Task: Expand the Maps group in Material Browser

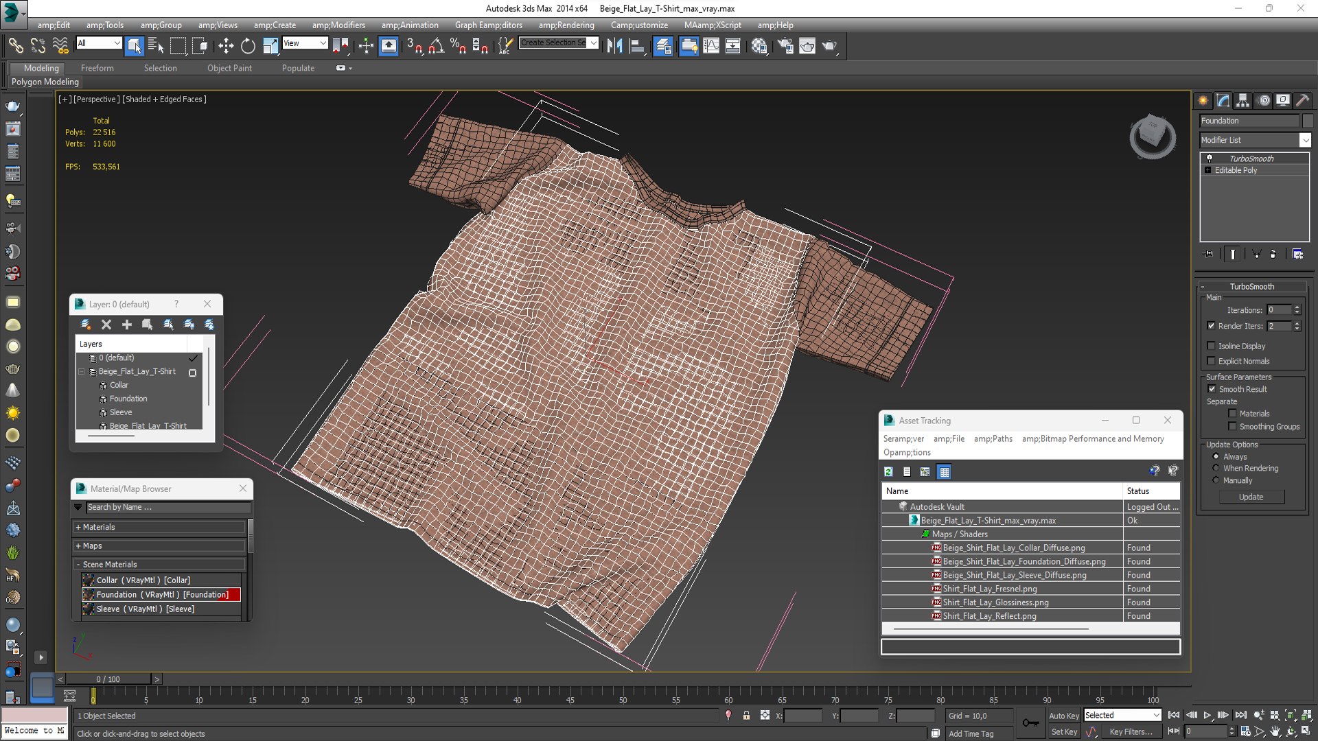Action: [x=159, y=545]
